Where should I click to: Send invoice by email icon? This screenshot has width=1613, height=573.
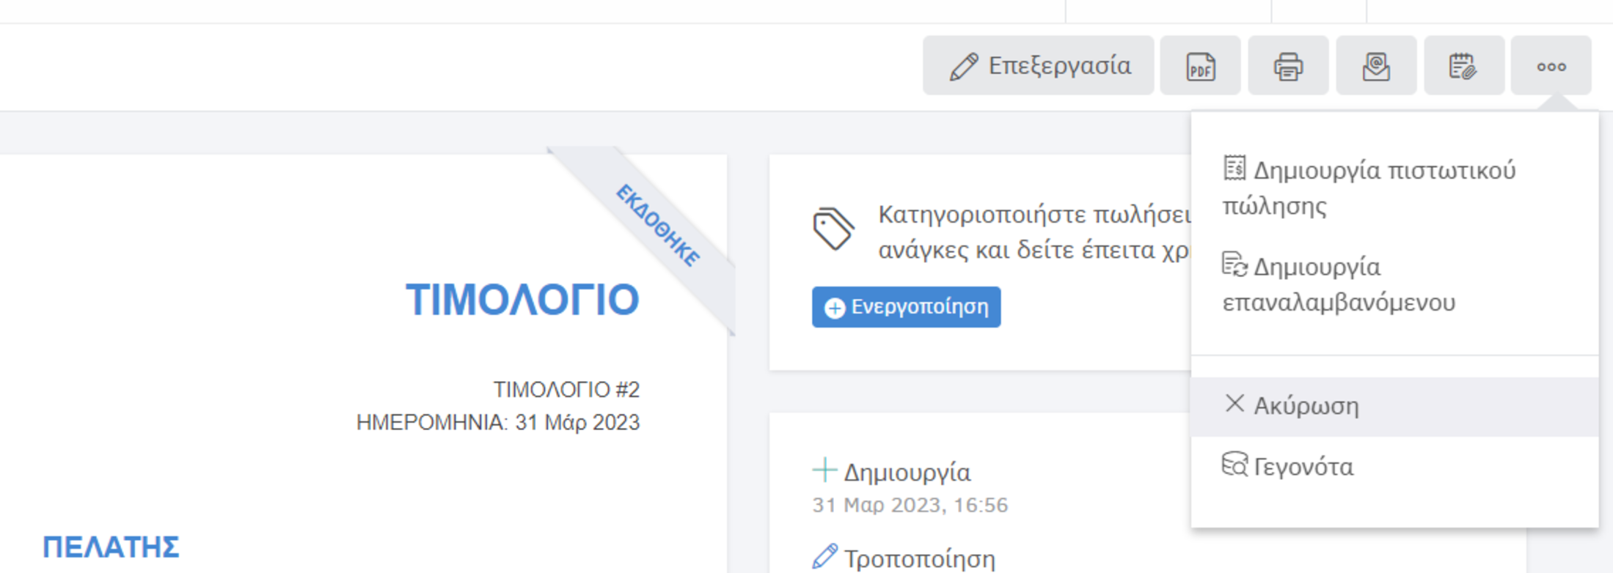(1376, 66)
